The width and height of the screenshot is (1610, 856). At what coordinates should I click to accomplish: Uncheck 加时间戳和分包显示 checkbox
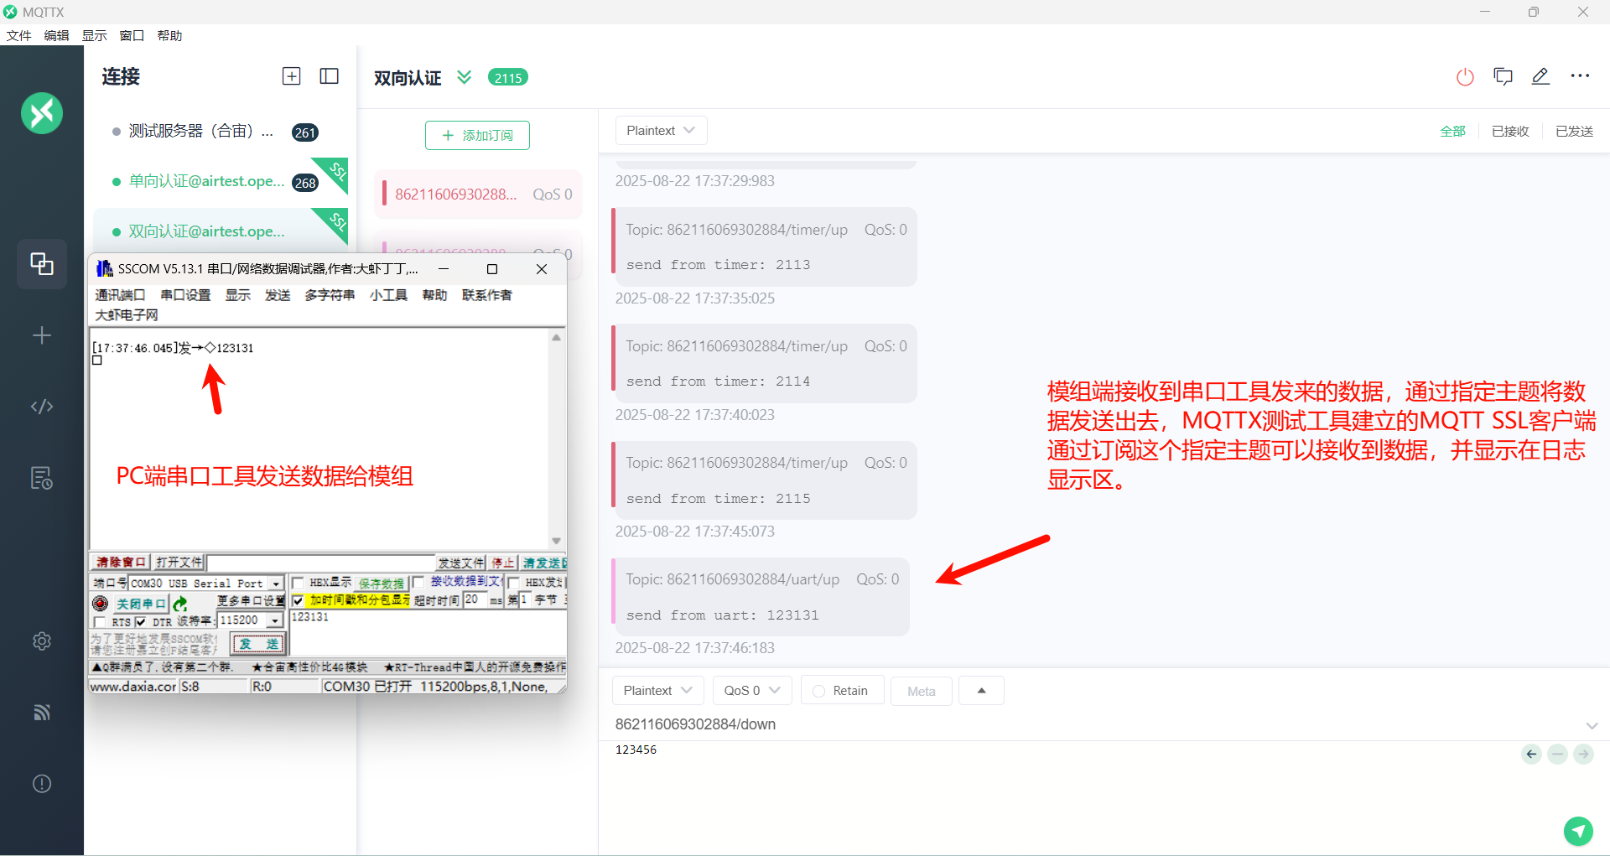tap(298, 600)
